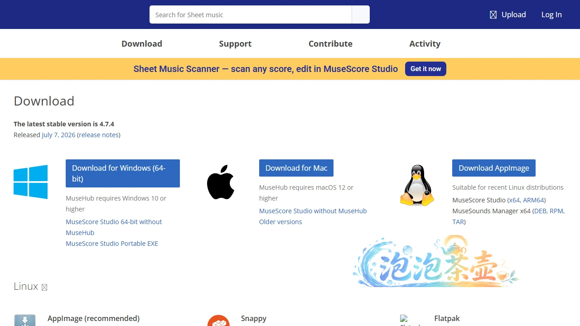Screen dimensions: 580x326
Task: Click the AppImage download icon
Action: [25, 321]
